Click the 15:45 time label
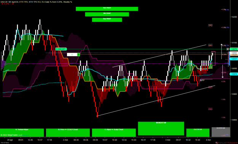 pyautogui.click(x=198, y=140)
